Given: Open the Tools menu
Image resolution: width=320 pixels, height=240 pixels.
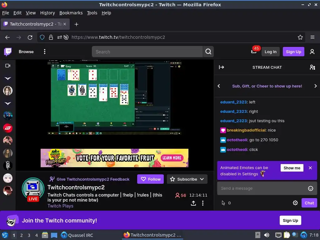Looking at the screenshot, I should click(92, 13).
